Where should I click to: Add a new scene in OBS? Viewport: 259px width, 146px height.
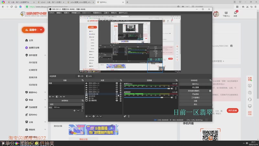point(50,97)
